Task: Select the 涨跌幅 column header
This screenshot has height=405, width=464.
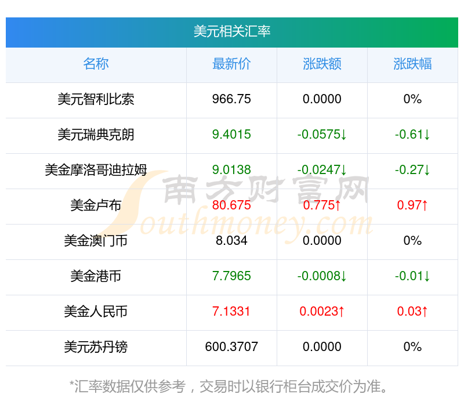Action: (412, 64)
